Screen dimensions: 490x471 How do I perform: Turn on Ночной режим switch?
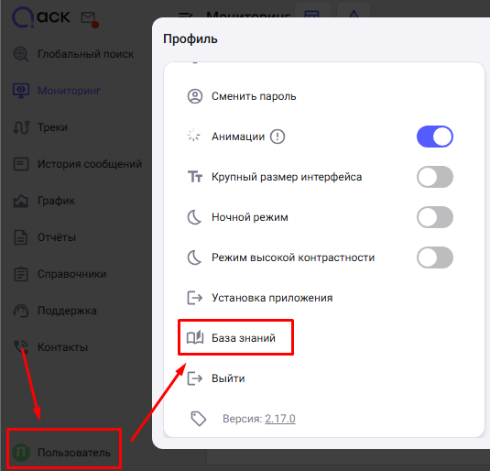coord(435,217)
